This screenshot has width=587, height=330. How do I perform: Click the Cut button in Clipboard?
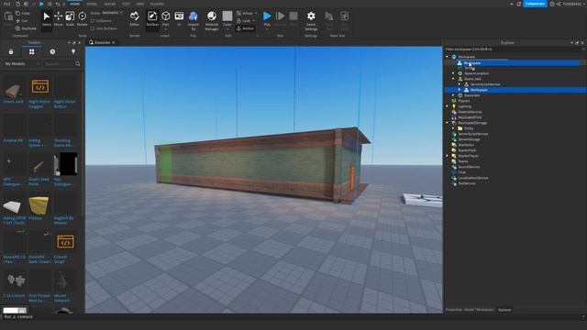coord(22,21)
